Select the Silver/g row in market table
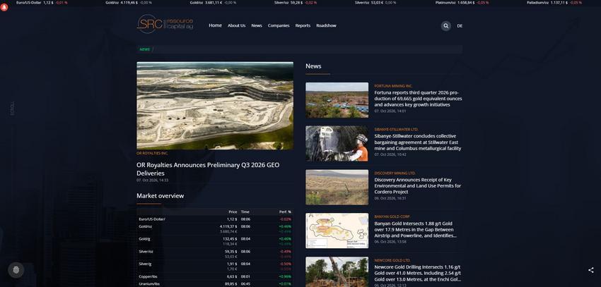601x287 pixels. (x=215, y=267)
